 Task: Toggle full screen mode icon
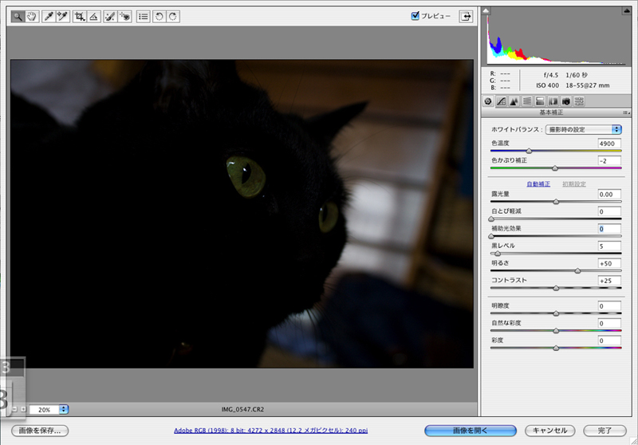[x=466, y=16]
